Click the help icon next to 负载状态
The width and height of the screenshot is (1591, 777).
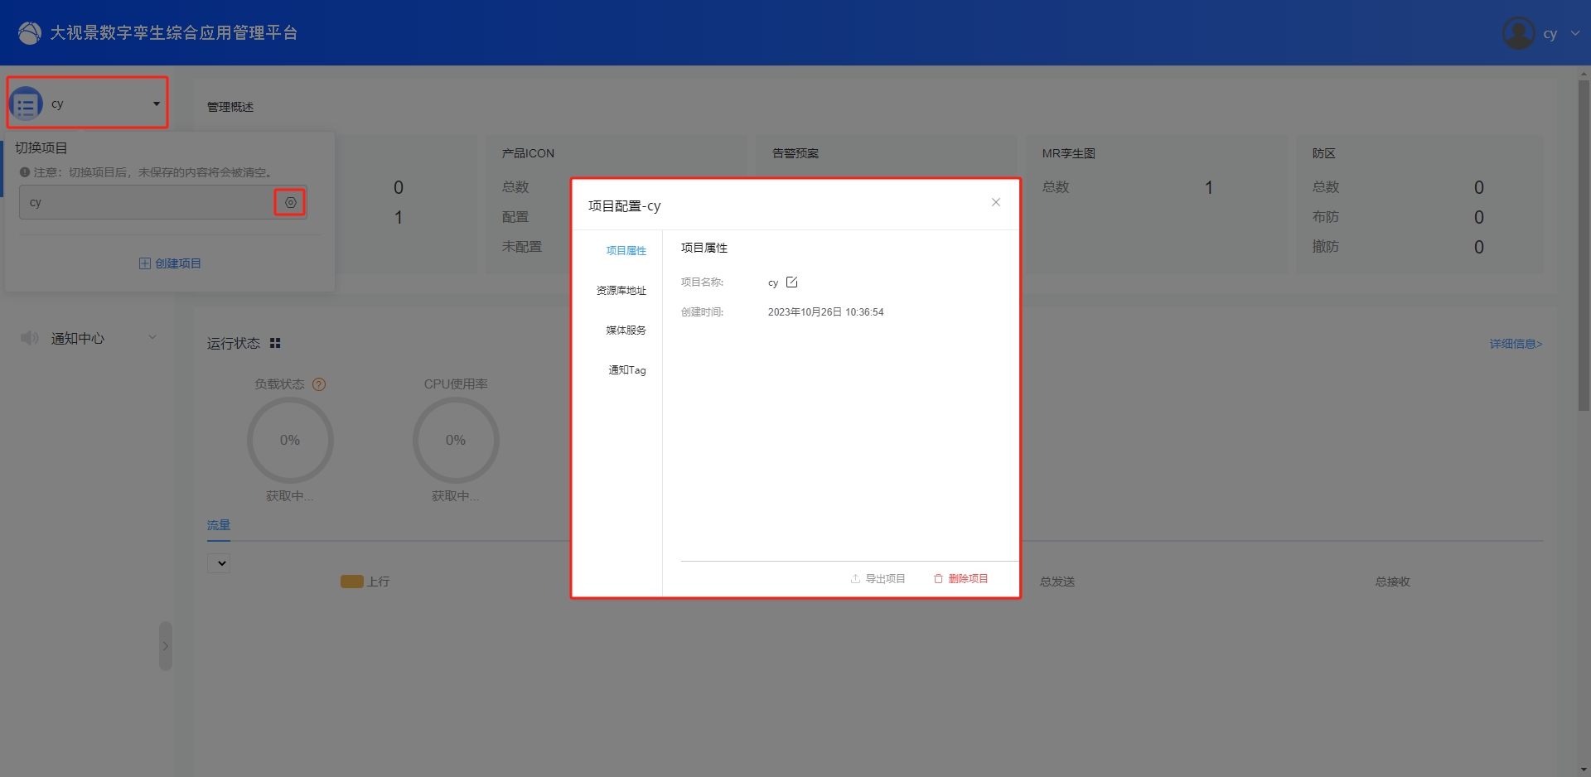pyautogui.click(x=319, y=384)
